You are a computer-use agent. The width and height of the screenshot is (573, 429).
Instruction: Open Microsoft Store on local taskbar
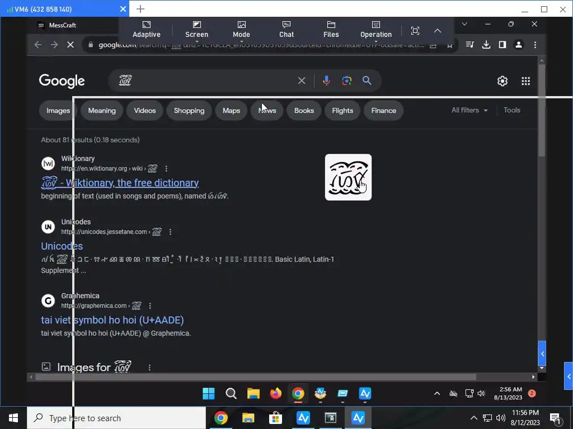coord(275,418)
